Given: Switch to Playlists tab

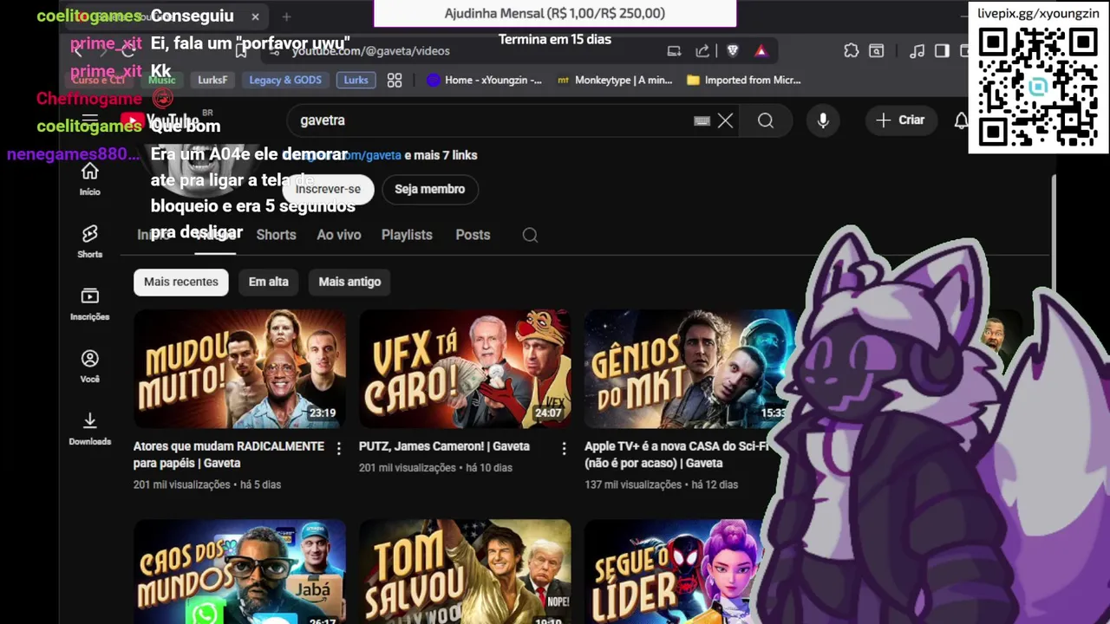Looking at the screenshot, I should (x=407, y=235).
